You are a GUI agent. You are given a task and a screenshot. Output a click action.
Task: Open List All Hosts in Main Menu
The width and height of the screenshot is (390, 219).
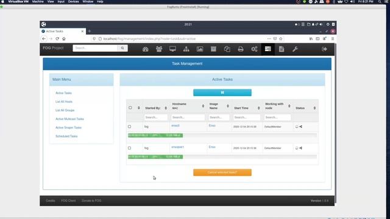64,102
